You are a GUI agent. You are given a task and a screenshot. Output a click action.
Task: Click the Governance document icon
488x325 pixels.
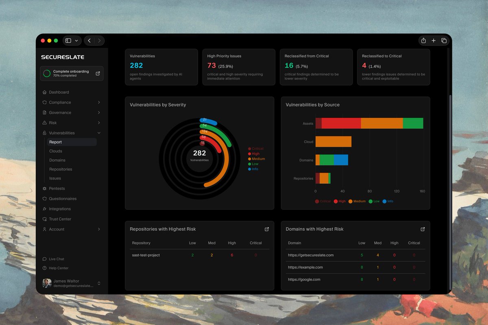coord(45,113)
